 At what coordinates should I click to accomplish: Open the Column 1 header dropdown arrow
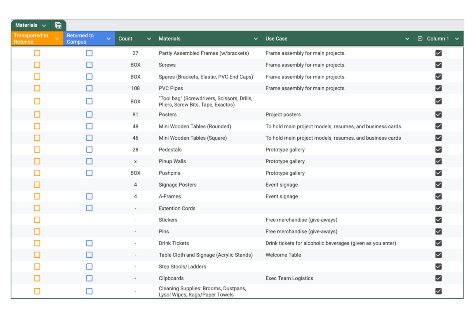click(457, 39)
